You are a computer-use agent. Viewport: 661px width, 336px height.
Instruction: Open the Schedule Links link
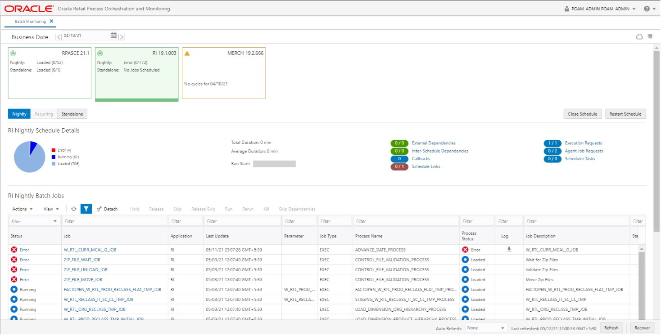click(x=426, y=166)
